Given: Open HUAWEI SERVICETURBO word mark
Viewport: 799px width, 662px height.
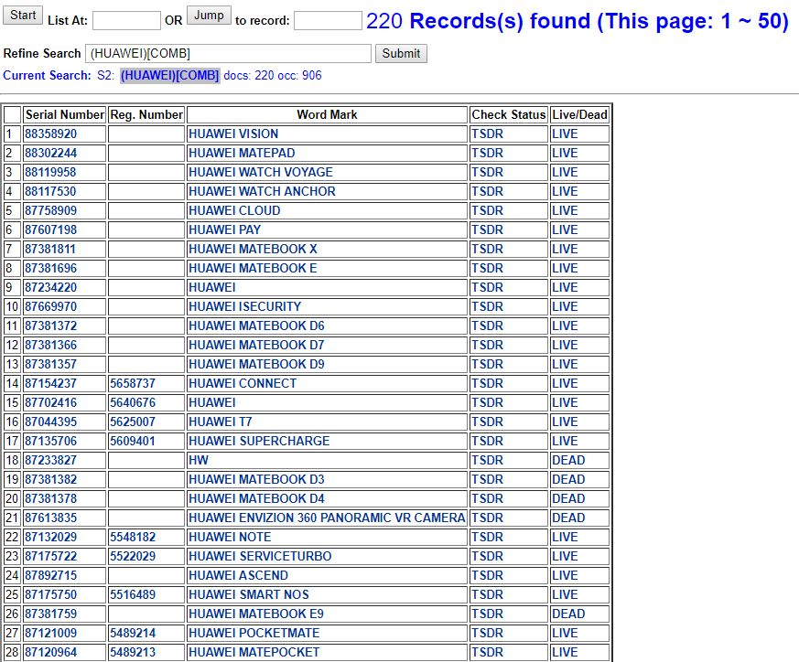Looking at the screenshot, I should click(260, 557).
